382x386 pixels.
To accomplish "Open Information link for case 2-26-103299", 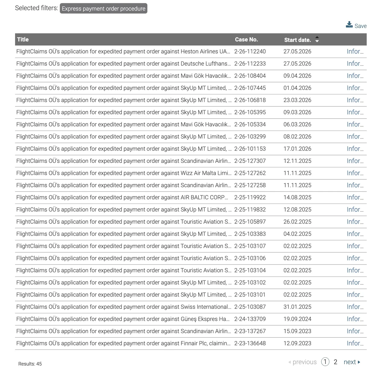I will click(x=355, y=137).
